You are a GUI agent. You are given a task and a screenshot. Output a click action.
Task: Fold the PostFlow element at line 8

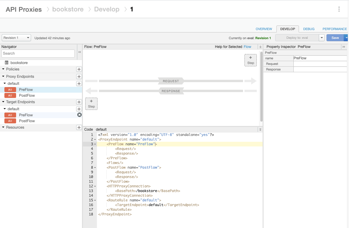click(95, 168)
